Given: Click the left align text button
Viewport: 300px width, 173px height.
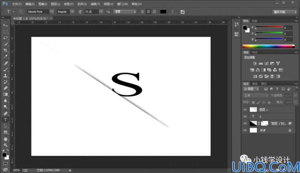Looking at the screenshot, I should pos(142,12).
